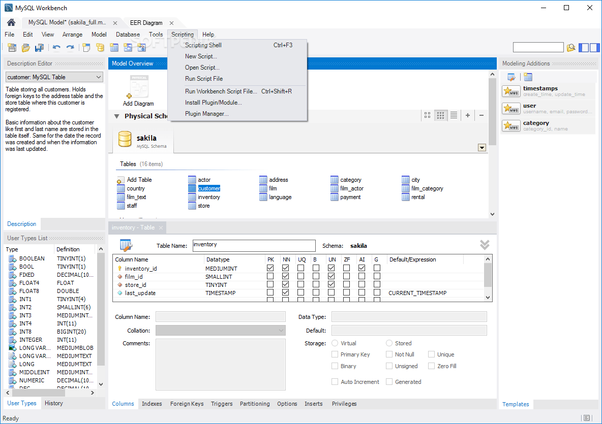Add new diagram toolbar icon

tap(86, 48)
